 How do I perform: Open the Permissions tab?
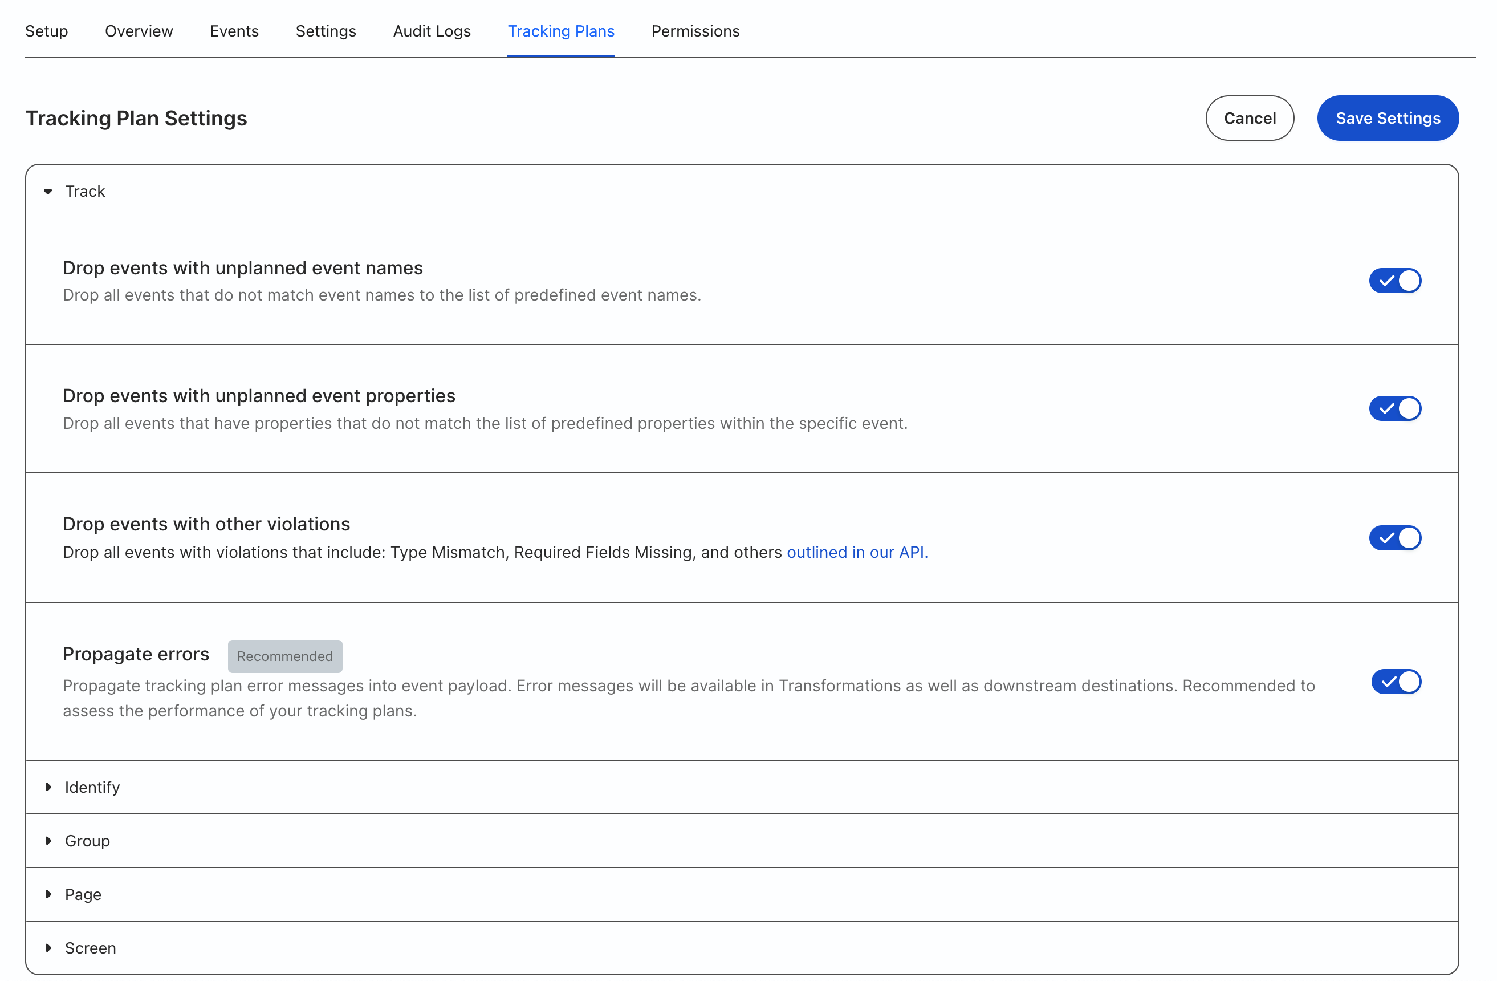coord(695,31)
